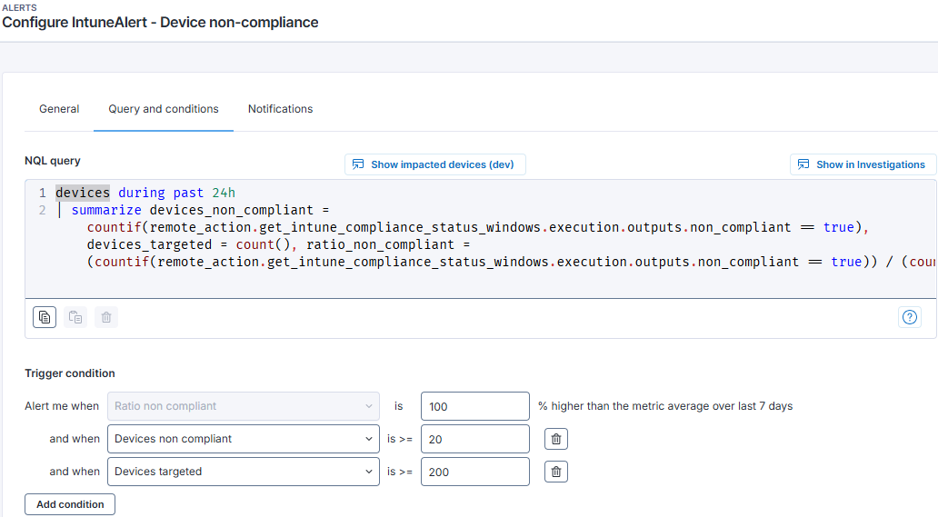Click the trash icon below query editor
Screen dimensions: 938x517
click(x=106, y=317)
